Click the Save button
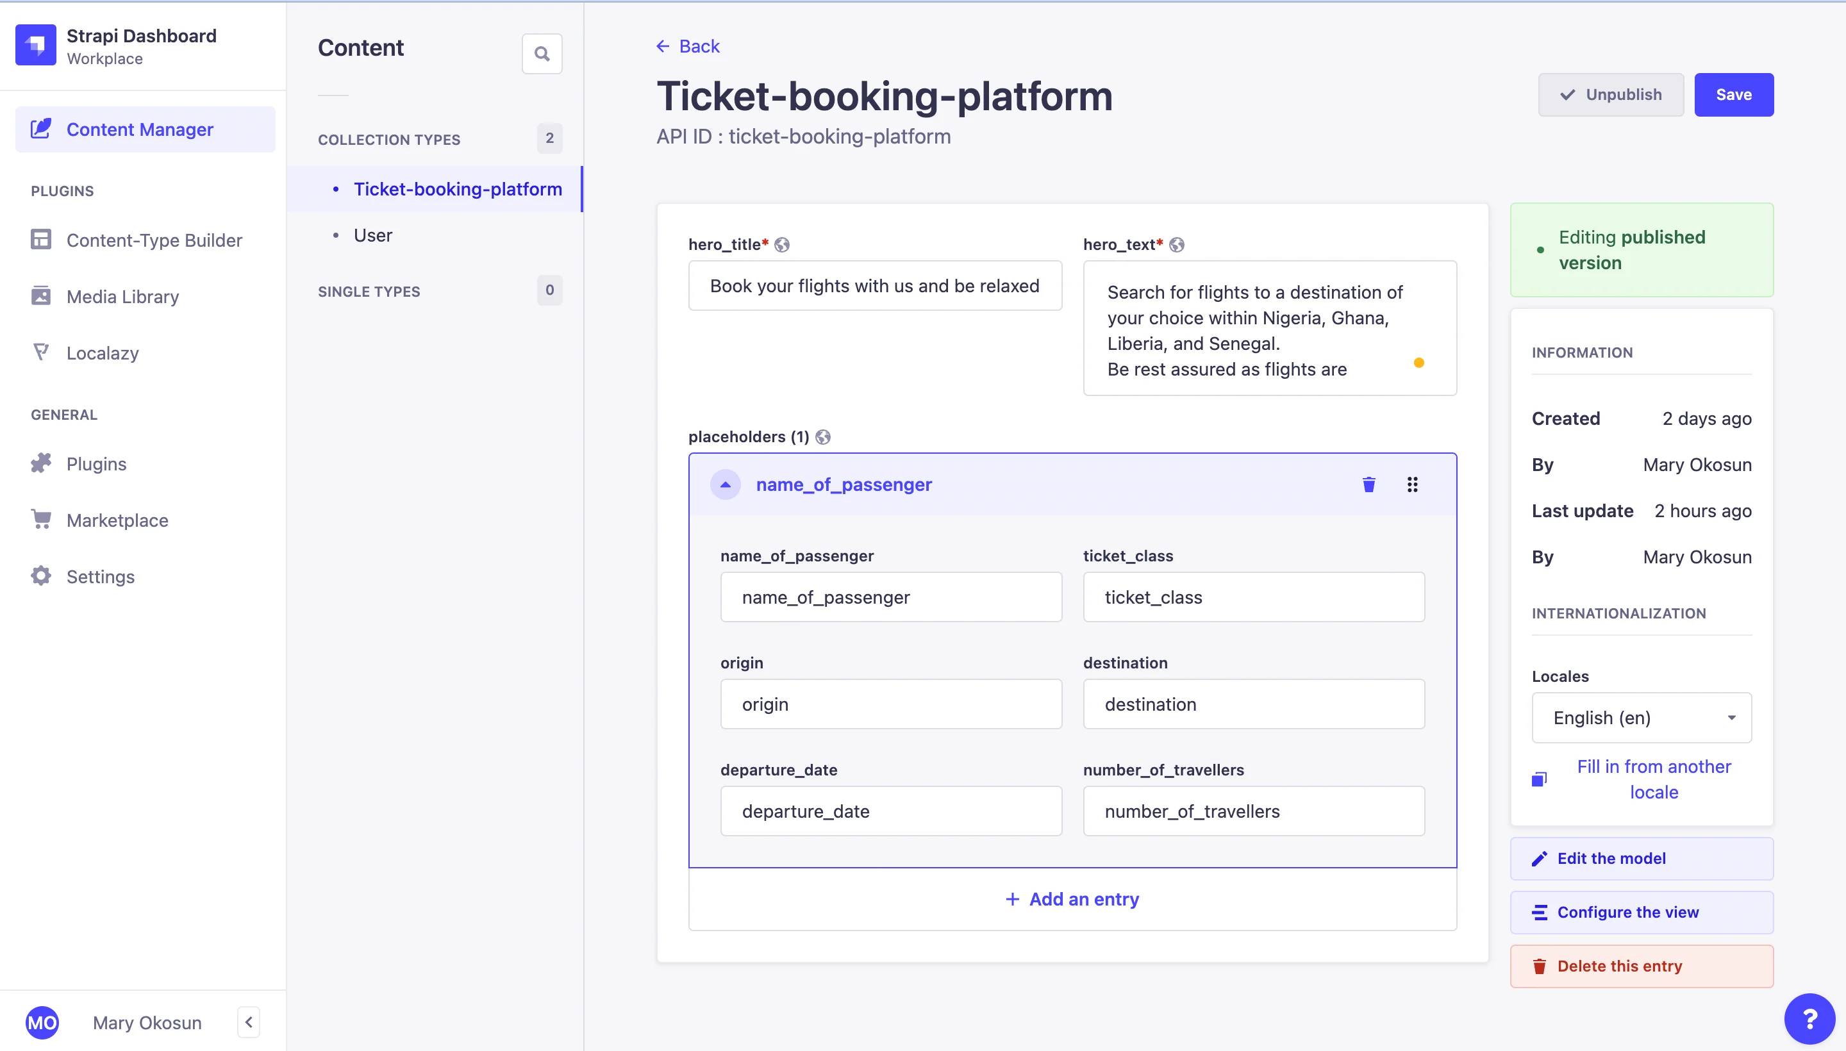This screenshot has width=1846, height=1051. coord(1733,95)
